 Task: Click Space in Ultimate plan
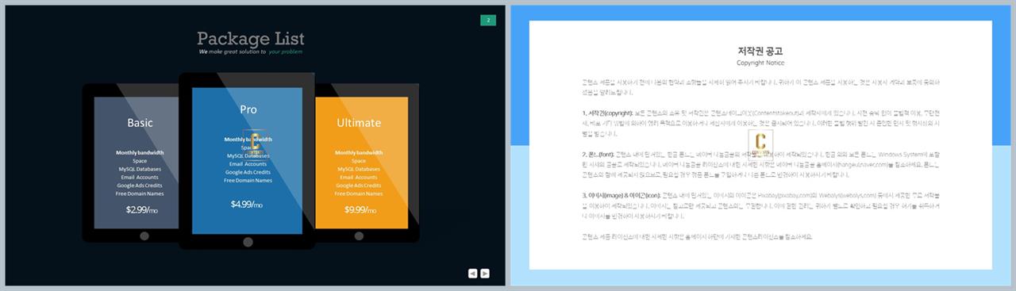point(359,161)
